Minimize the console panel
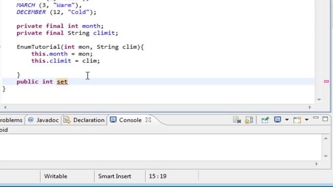The image size is (333, 187). [x=316, y=118]
